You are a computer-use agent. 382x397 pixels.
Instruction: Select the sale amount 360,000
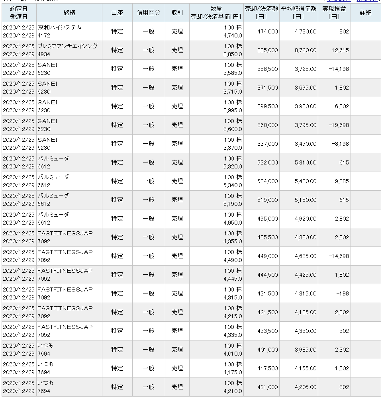coord(268,125)
